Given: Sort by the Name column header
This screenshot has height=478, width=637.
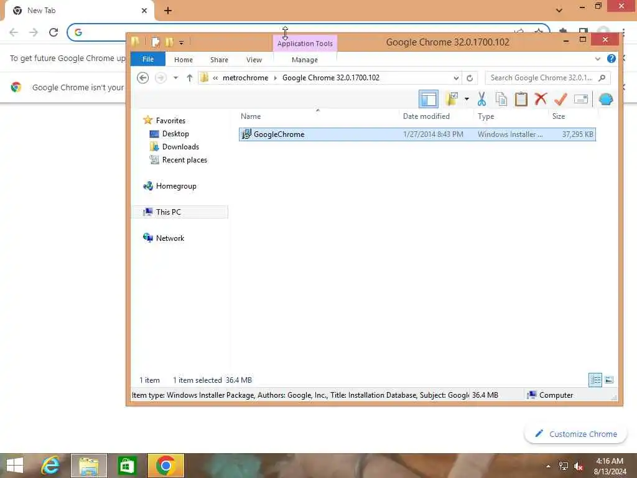Looking at the screenshot, I should point(251,116).
